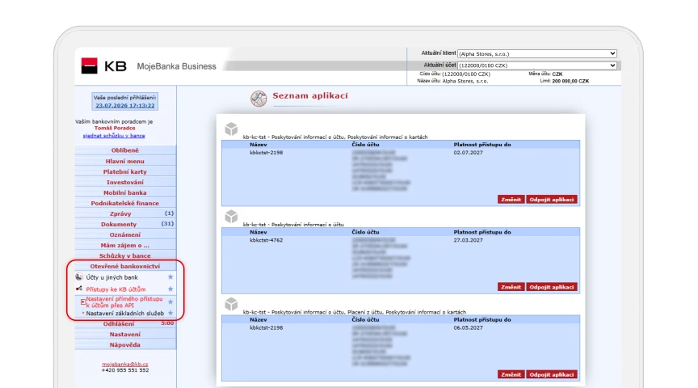
Task: Expand the arrow before Nastavení přímého přístupu
Action: pyautogui.click(x=82, y=302)
